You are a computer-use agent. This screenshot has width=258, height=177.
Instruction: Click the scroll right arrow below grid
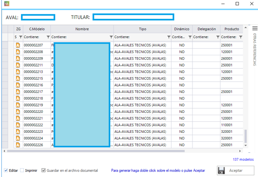(x=240, y=151)
